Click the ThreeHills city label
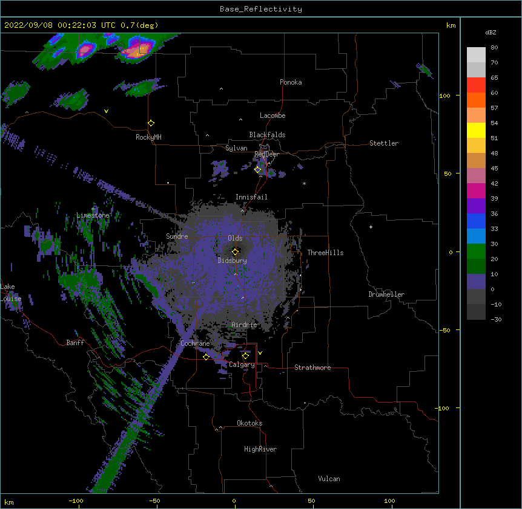Screen dimensions: 522x509 click(325, 253)
